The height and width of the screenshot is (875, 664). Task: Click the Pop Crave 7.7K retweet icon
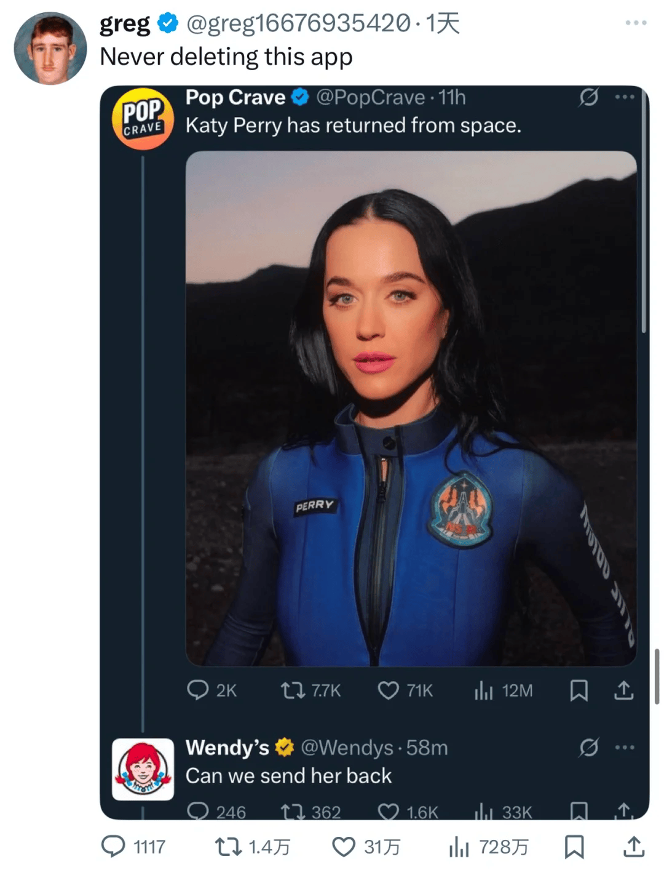[293, 690]
